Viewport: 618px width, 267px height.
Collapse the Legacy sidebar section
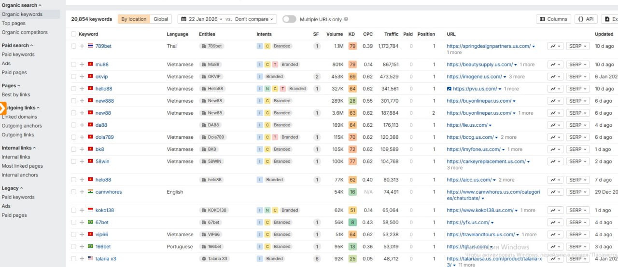tap(12, 188)
